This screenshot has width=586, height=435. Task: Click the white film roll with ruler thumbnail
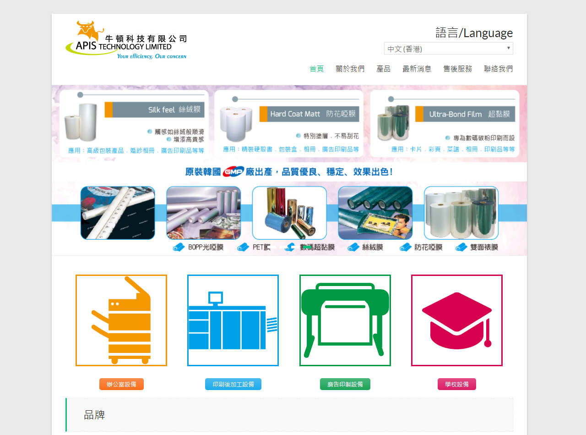pos(118,213)
